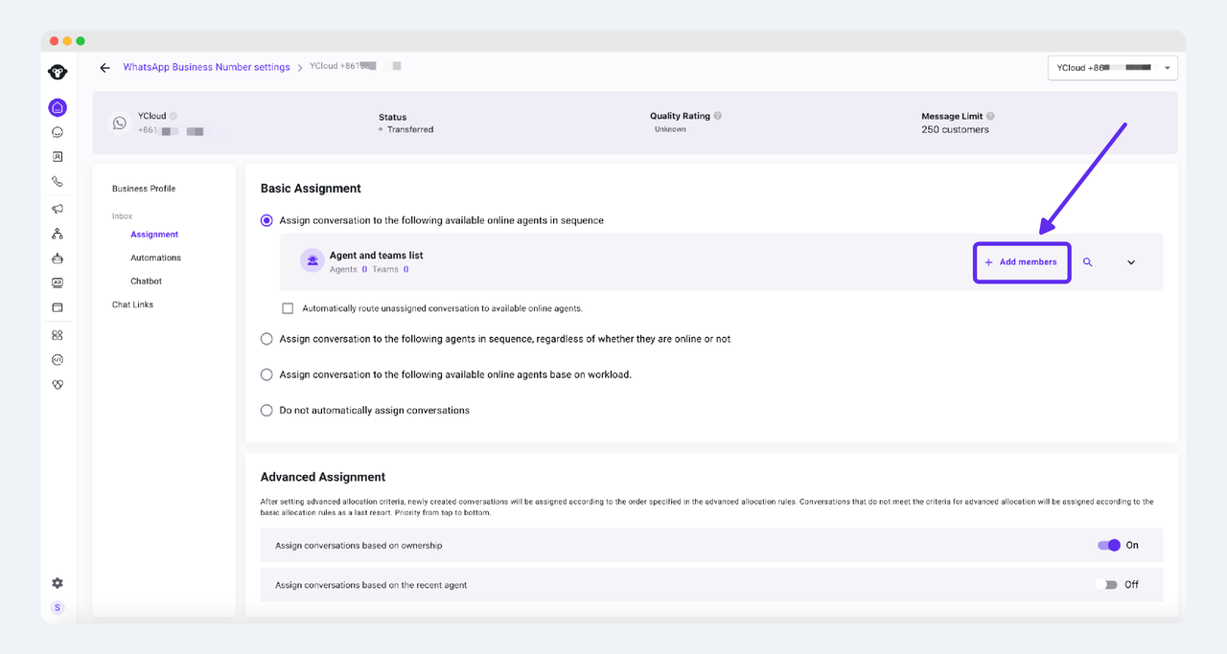Open the code developer icon in sidebar
Viewport: 1227px width, 654px height.
click(x=58, y=360)
